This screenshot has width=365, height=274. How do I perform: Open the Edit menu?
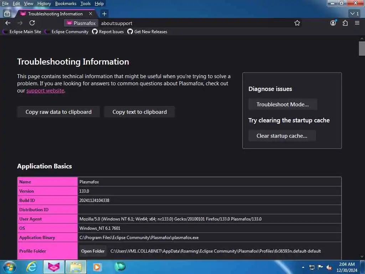pyautogui.click(x=16, y=4)
